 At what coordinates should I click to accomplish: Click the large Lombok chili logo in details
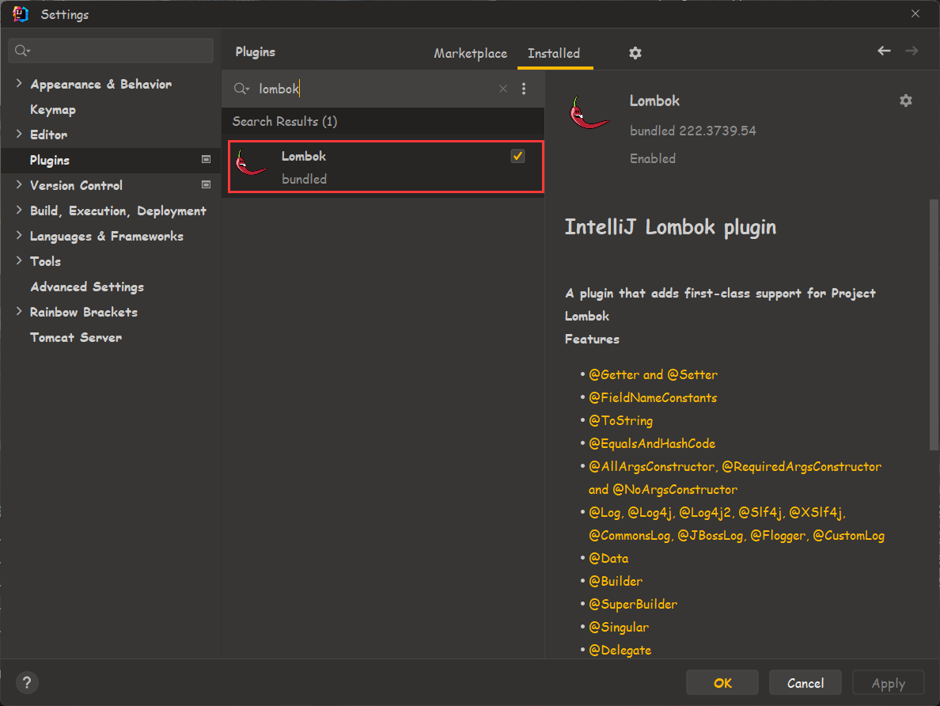(x=589, y=112)
